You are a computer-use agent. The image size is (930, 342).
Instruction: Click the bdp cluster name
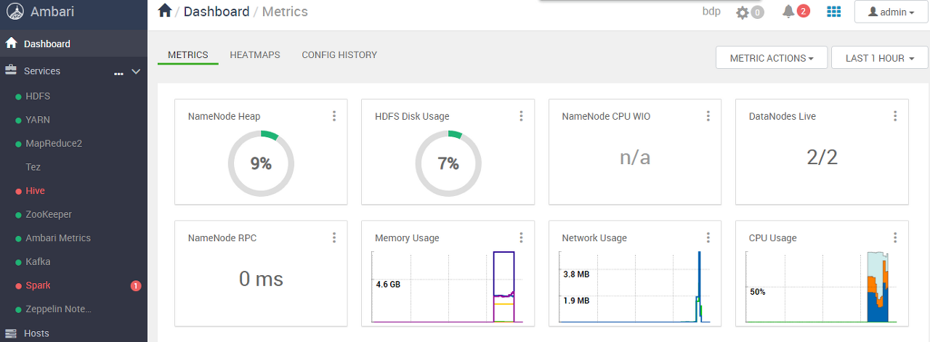[711, 12]
